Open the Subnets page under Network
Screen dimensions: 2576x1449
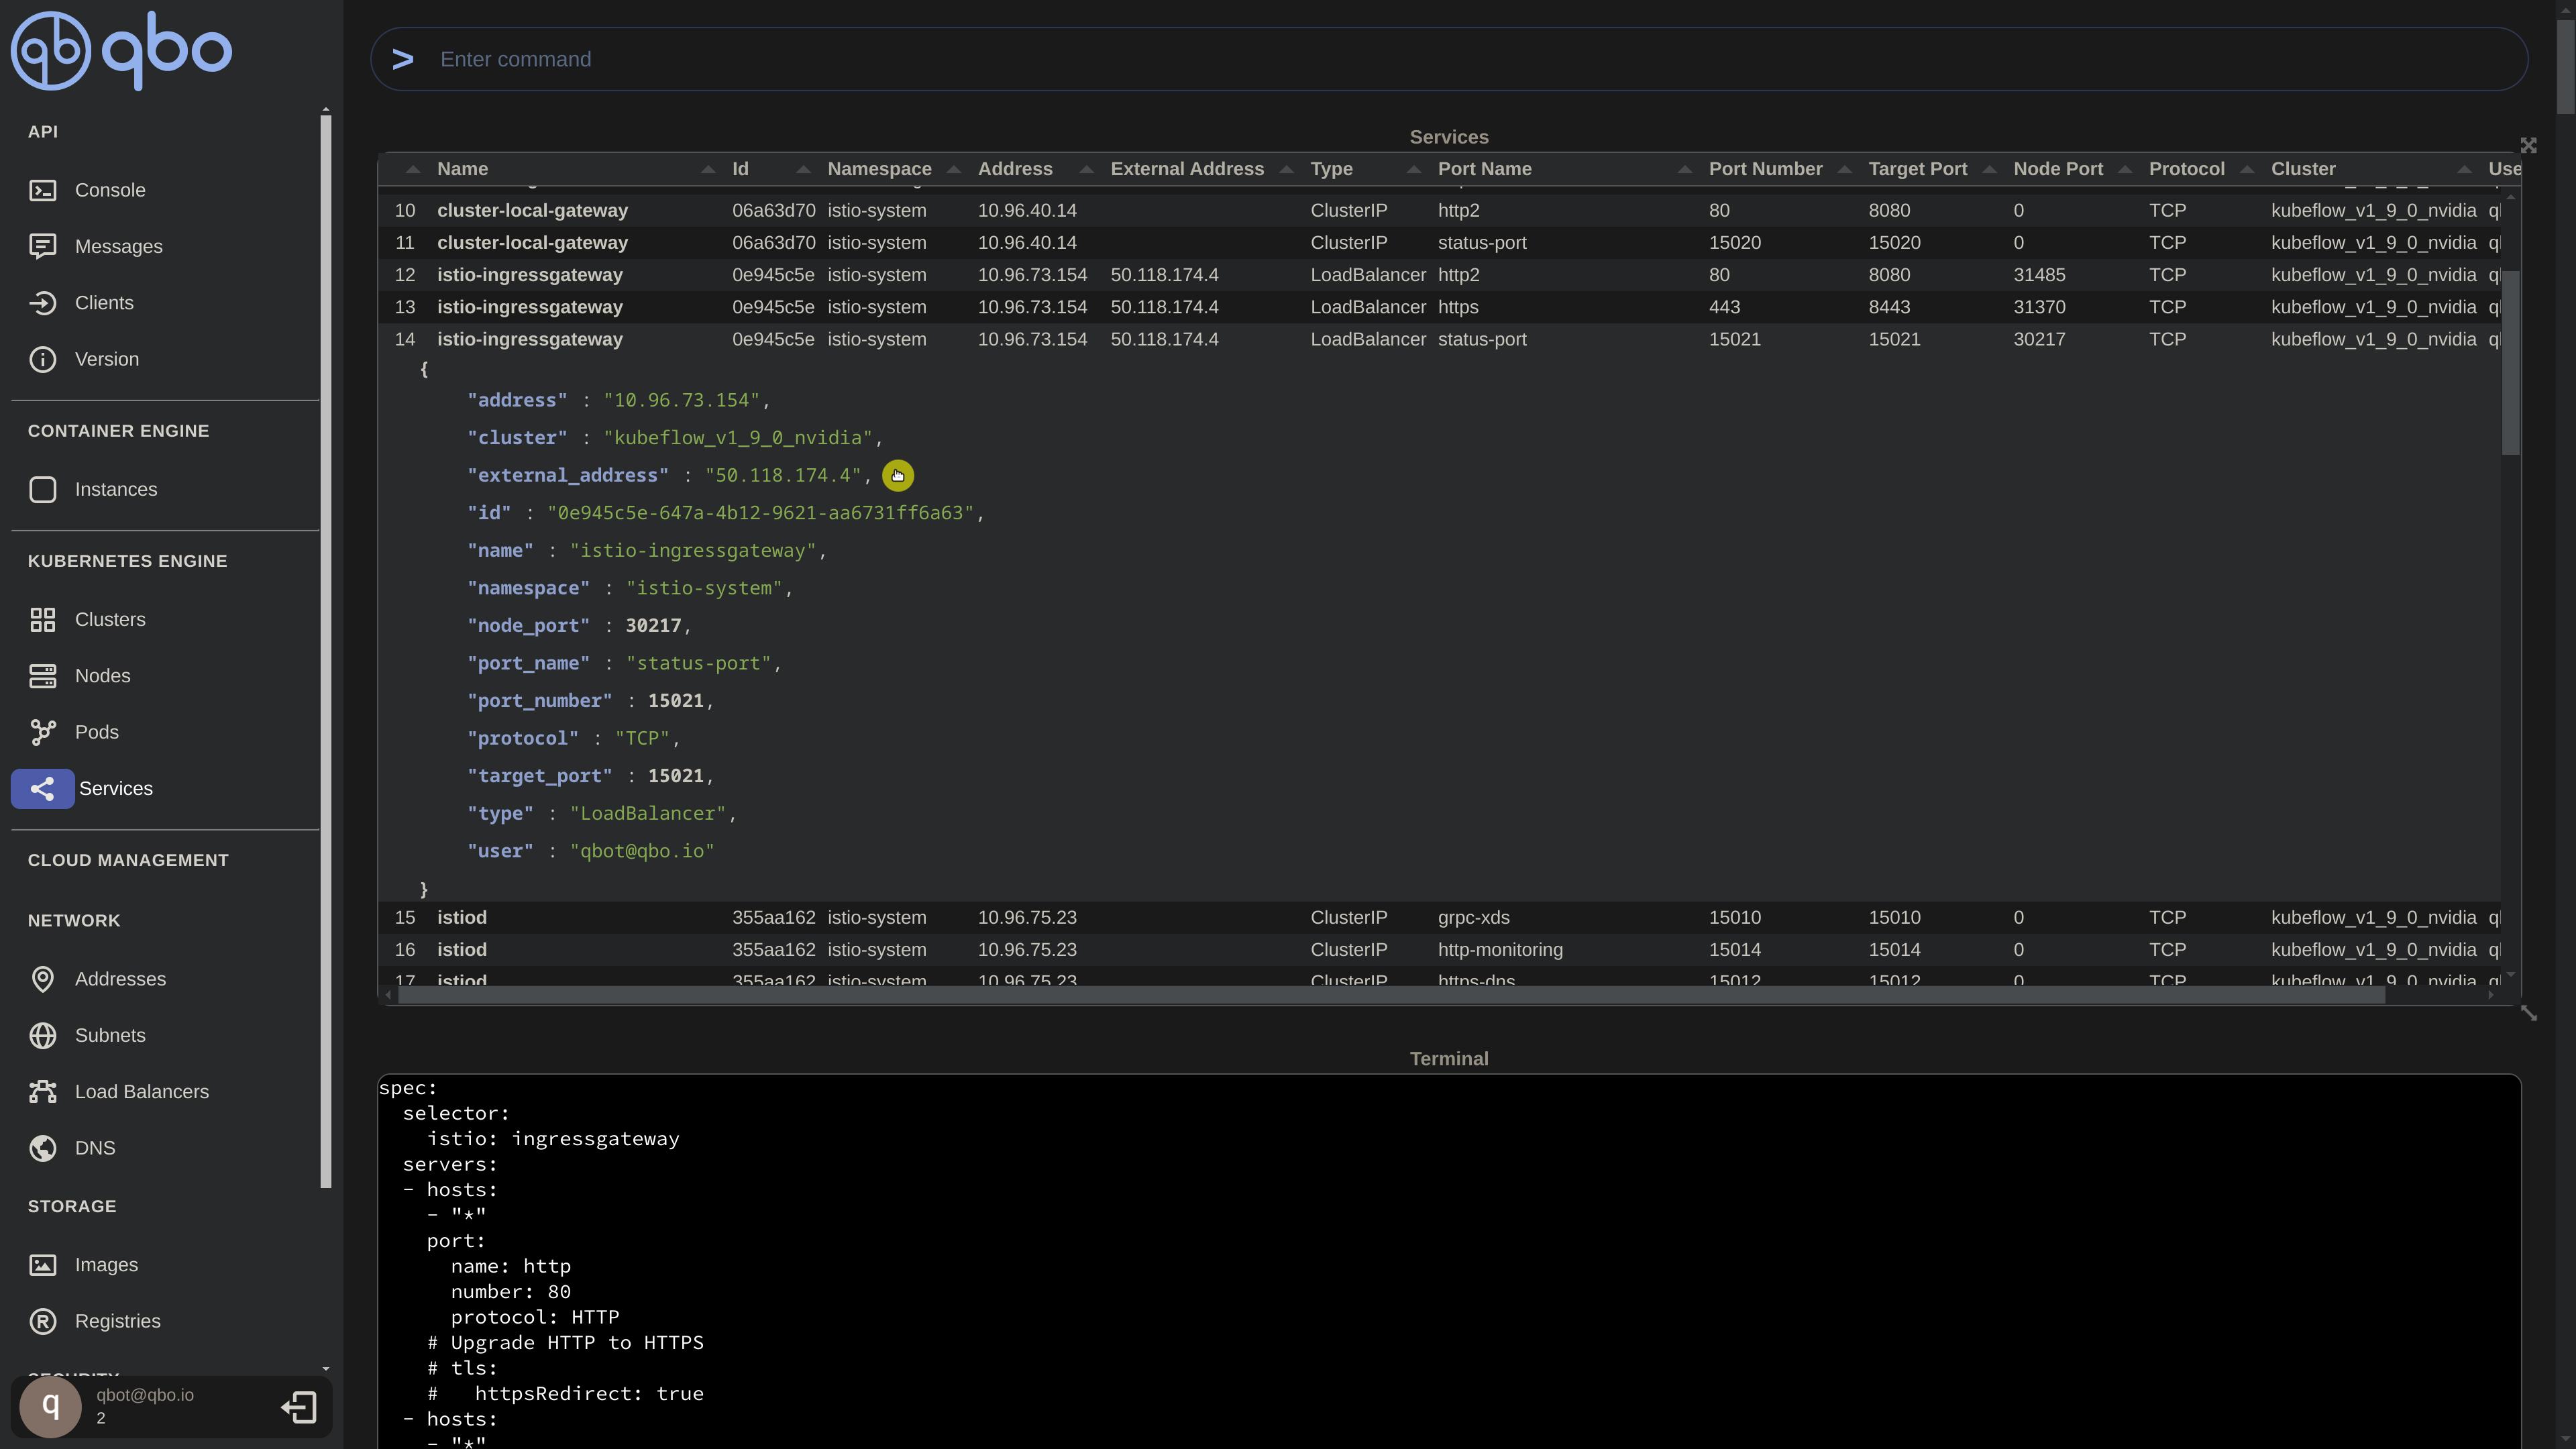tap(110, 1035)
